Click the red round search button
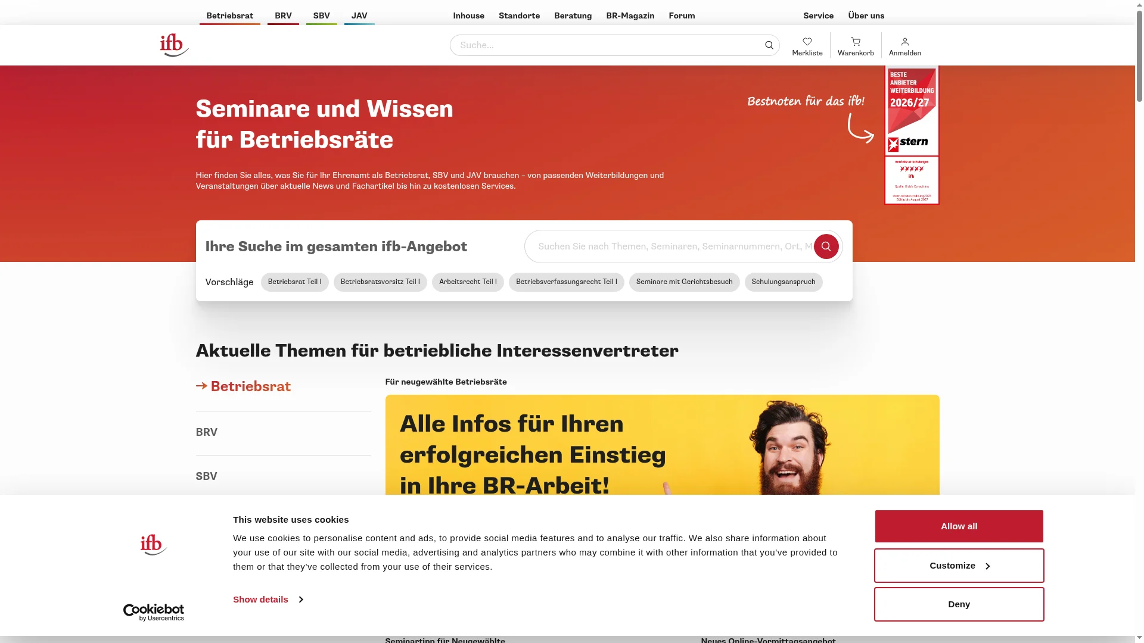 pos(826,246)
